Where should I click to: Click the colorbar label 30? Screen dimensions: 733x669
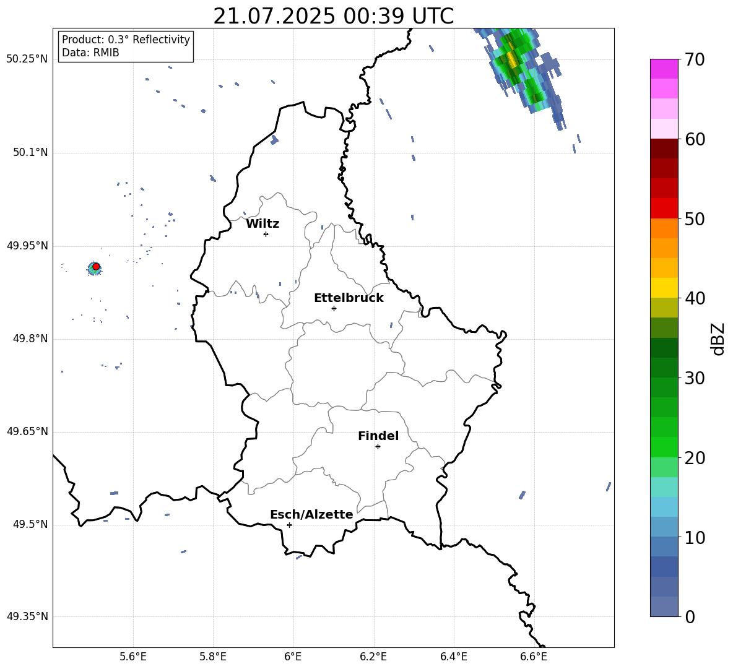(x=695, y=378)
